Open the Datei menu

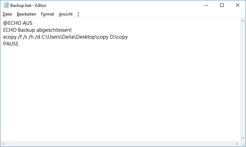[7, 14]
